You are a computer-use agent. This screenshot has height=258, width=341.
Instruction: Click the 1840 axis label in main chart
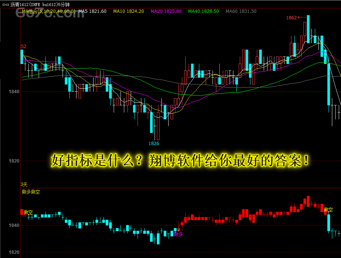click(14, 92)
